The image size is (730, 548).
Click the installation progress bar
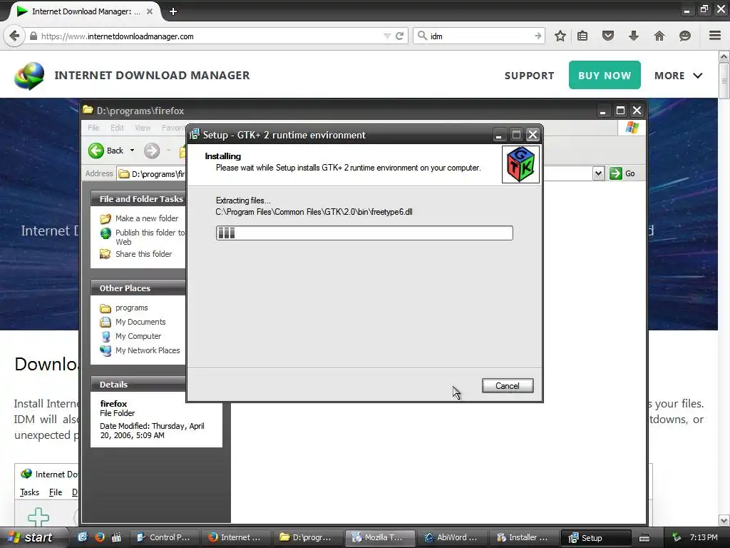pos(364,233)
